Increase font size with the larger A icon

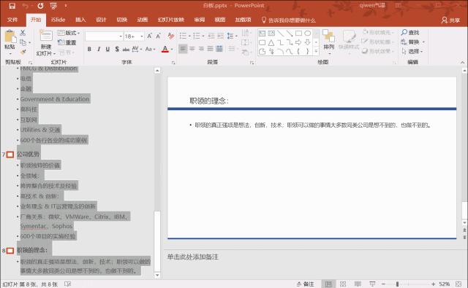pos(149,36)
